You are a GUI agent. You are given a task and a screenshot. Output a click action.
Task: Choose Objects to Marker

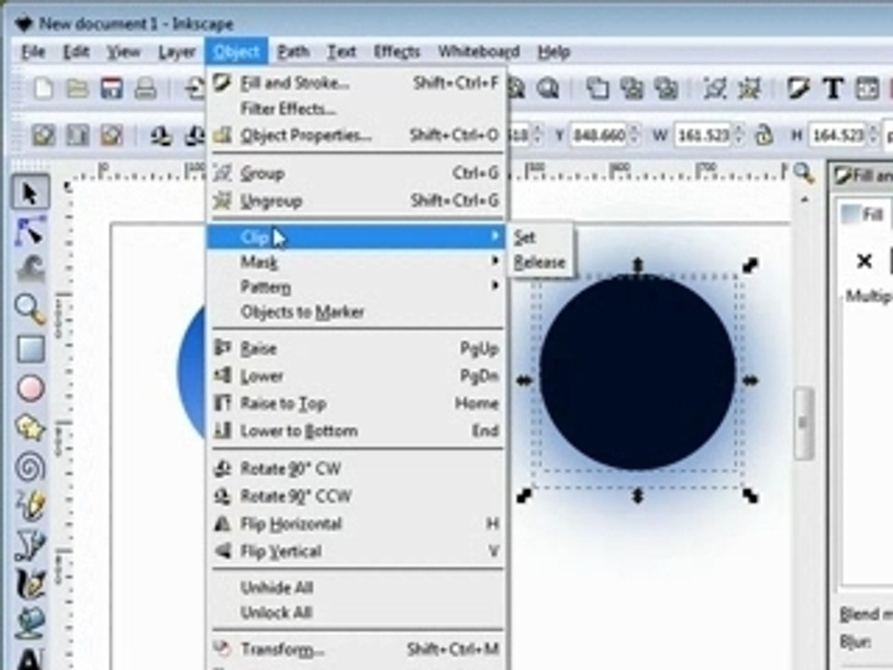pyautogui.click(x=356, y=312)
